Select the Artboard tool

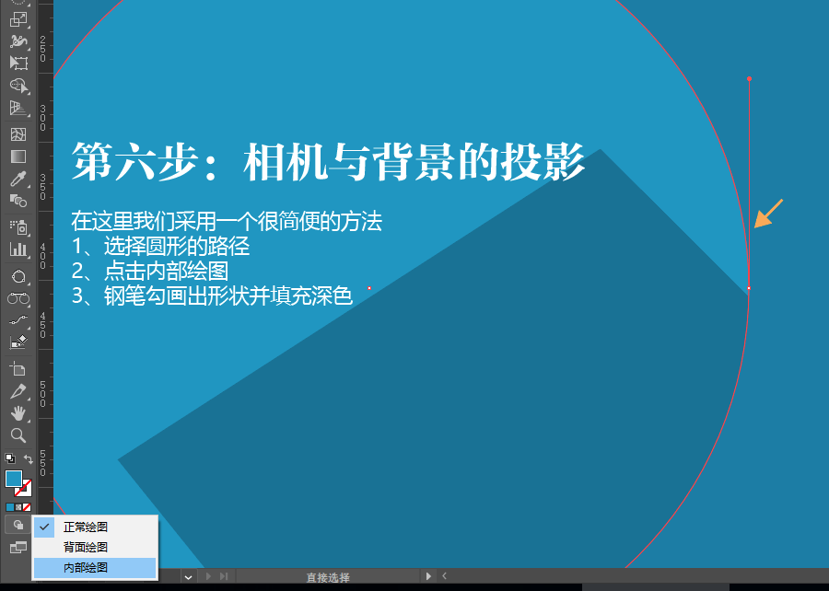tap(18, 368)
